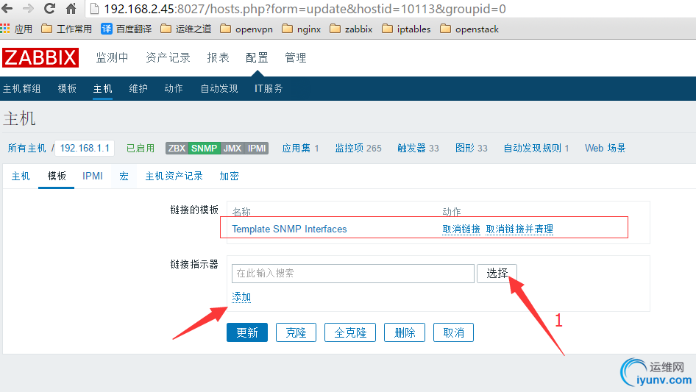Image resolution: width=696 pixels, height=392 pixels.
Task: Click the blue 更新 button
Action: pyautogui.click(x=247, y=332)
